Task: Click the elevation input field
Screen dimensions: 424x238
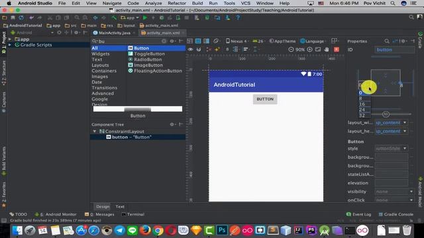Action: pyautogui.click(x=392, y=183)
